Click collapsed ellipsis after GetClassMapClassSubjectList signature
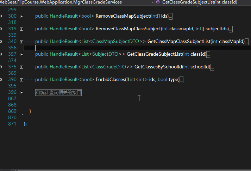Viewport: 251px width, 171px height. 247,42
